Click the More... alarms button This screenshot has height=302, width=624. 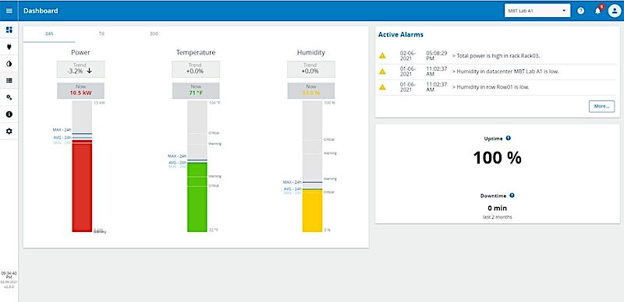(601, 107)
